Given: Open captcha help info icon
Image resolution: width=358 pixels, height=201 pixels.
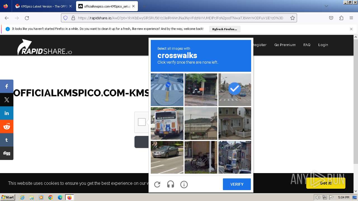Looking at the screenshot, I should 184,184.
